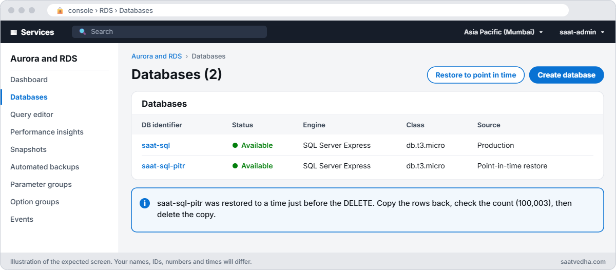Click the Create database button

[x=567, y=75]
